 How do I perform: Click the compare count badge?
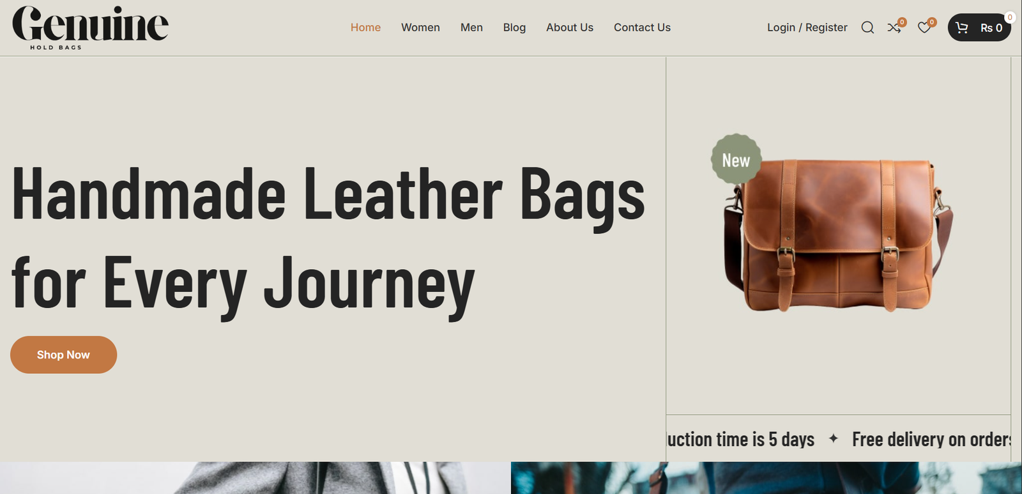pyautogui.click(x=902, y=22)
